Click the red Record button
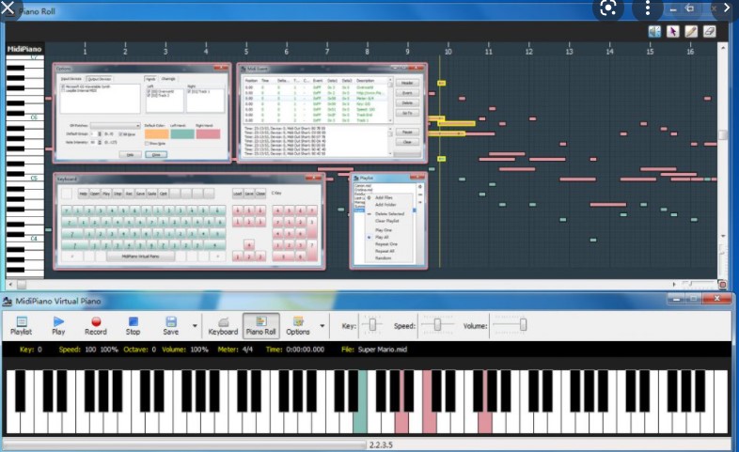This screenshot has height=452, width=739. pos(96,326)
